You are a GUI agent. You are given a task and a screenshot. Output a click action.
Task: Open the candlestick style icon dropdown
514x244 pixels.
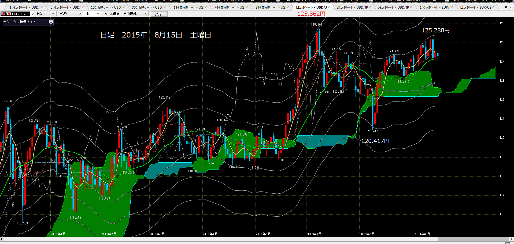coord(92,14)
